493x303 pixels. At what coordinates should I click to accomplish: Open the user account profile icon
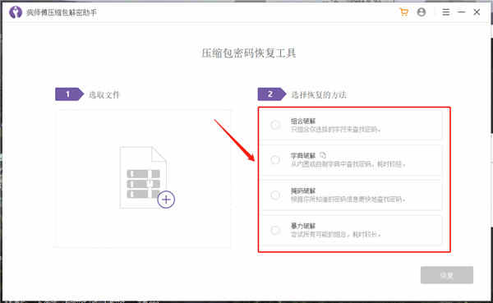click(422, 12)
